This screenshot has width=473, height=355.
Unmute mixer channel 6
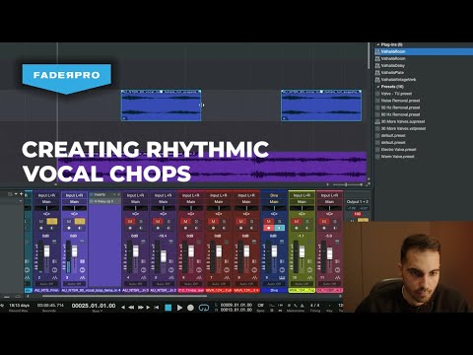coord(185,222)
